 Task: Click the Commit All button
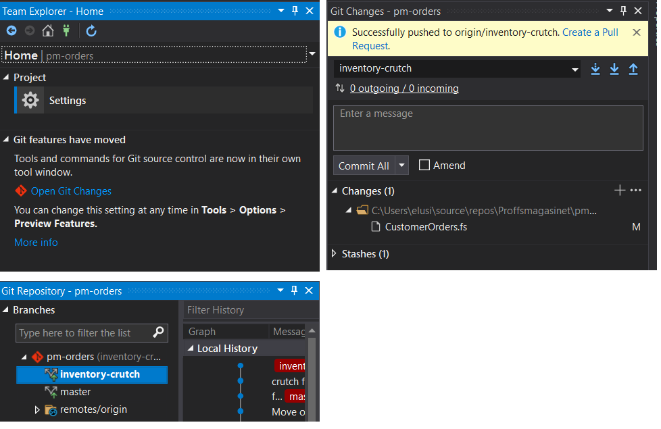[x=364, y=166]
